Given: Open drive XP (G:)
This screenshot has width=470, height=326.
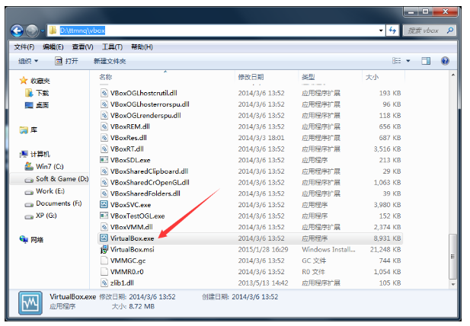Looking at the screenshot, I should point(41,216).
